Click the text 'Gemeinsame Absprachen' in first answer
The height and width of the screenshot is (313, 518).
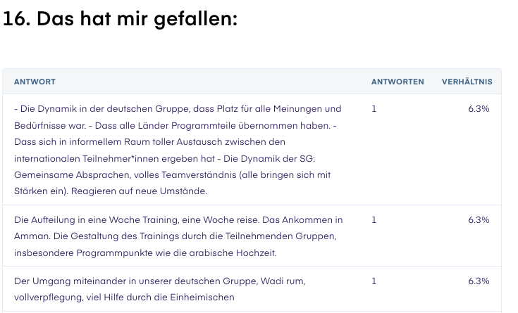72,175
